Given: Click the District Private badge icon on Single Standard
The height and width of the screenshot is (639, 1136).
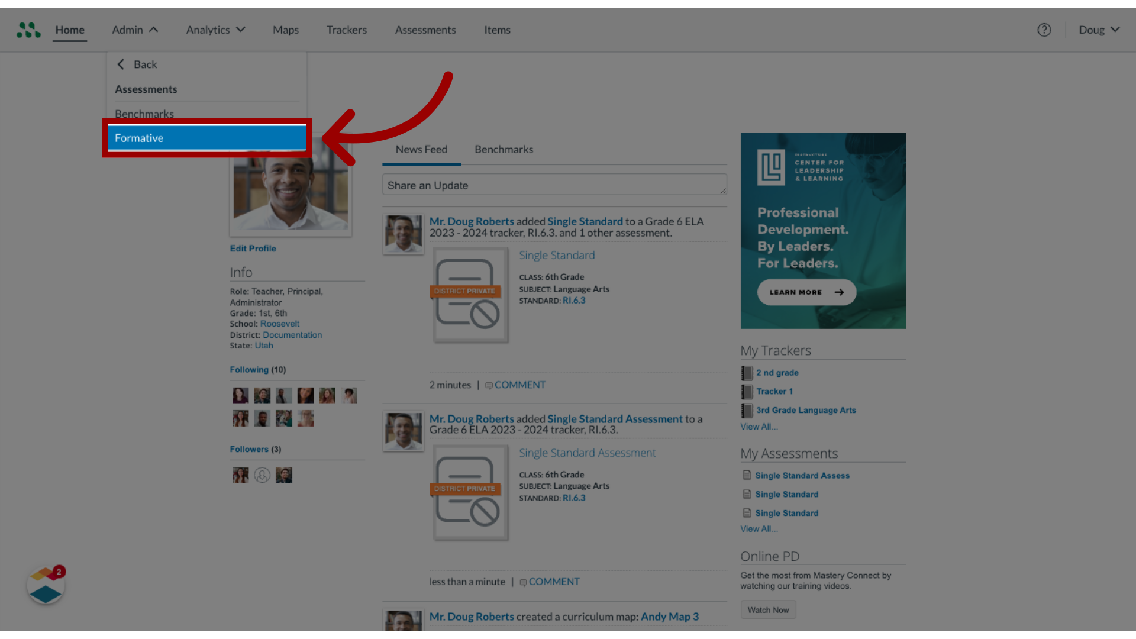Looking at the screenshot, I should (x=465, y=291).
